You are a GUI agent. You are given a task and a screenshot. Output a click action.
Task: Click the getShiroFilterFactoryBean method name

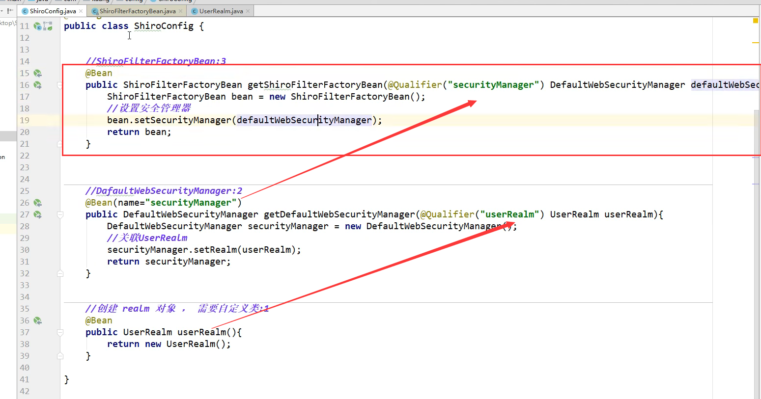click(x=315, y=85)
